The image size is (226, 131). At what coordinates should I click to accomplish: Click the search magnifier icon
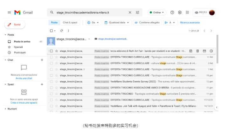click(x=52, y=12)
